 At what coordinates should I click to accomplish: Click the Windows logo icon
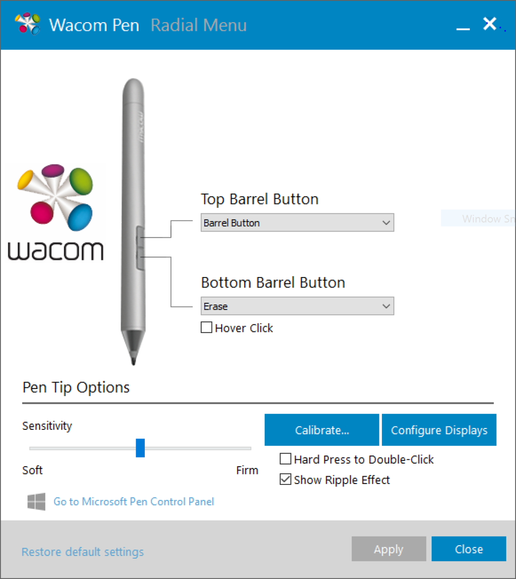[37, 502]
